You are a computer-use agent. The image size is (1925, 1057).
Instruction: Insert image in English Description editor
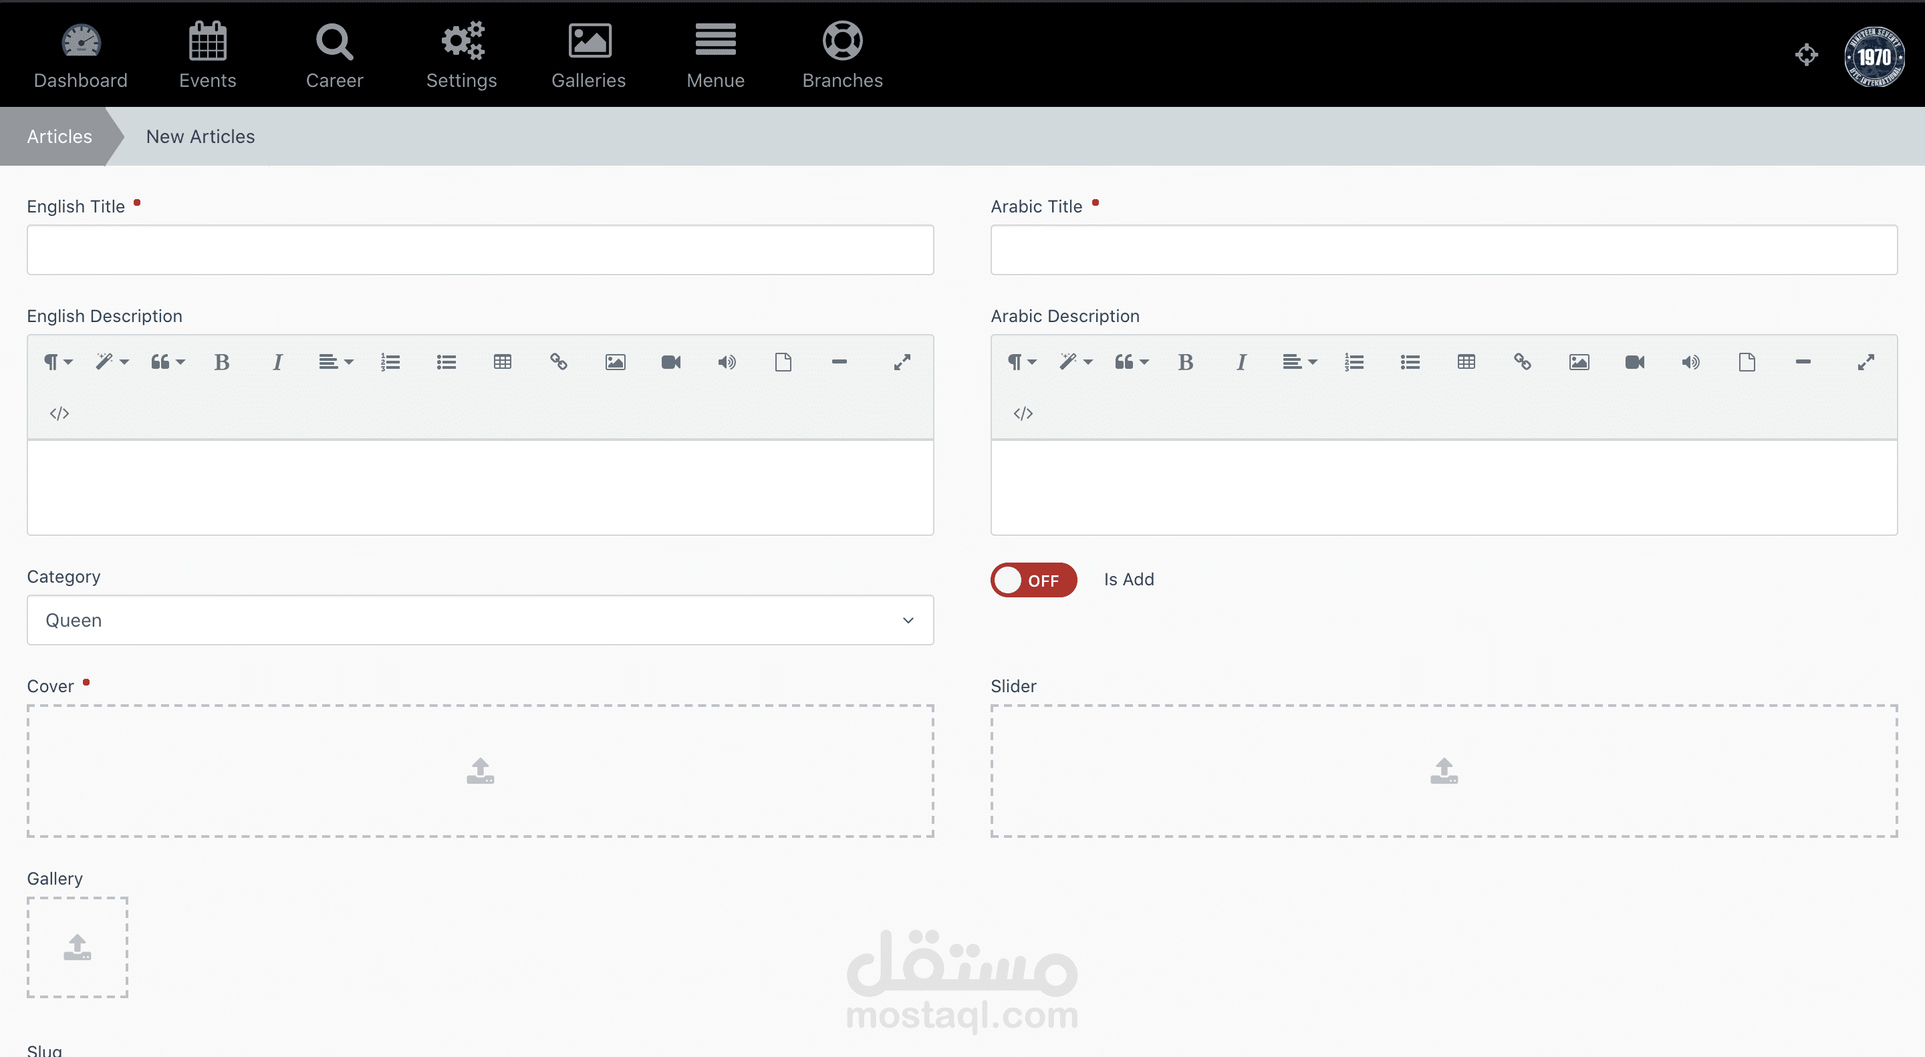[x=615, y=362]
